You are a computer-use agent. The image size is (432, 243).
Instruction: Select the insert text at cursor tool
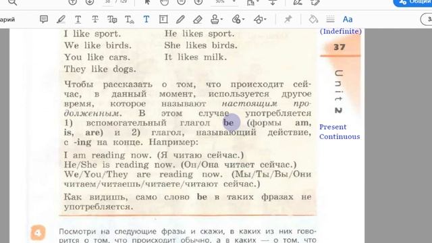(129, 20)
